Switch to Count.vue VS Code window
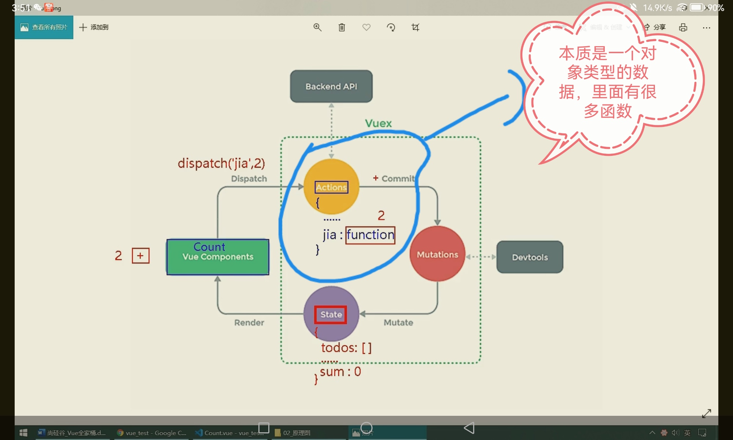This screenshot has height=440, width=733. (229, 433)
